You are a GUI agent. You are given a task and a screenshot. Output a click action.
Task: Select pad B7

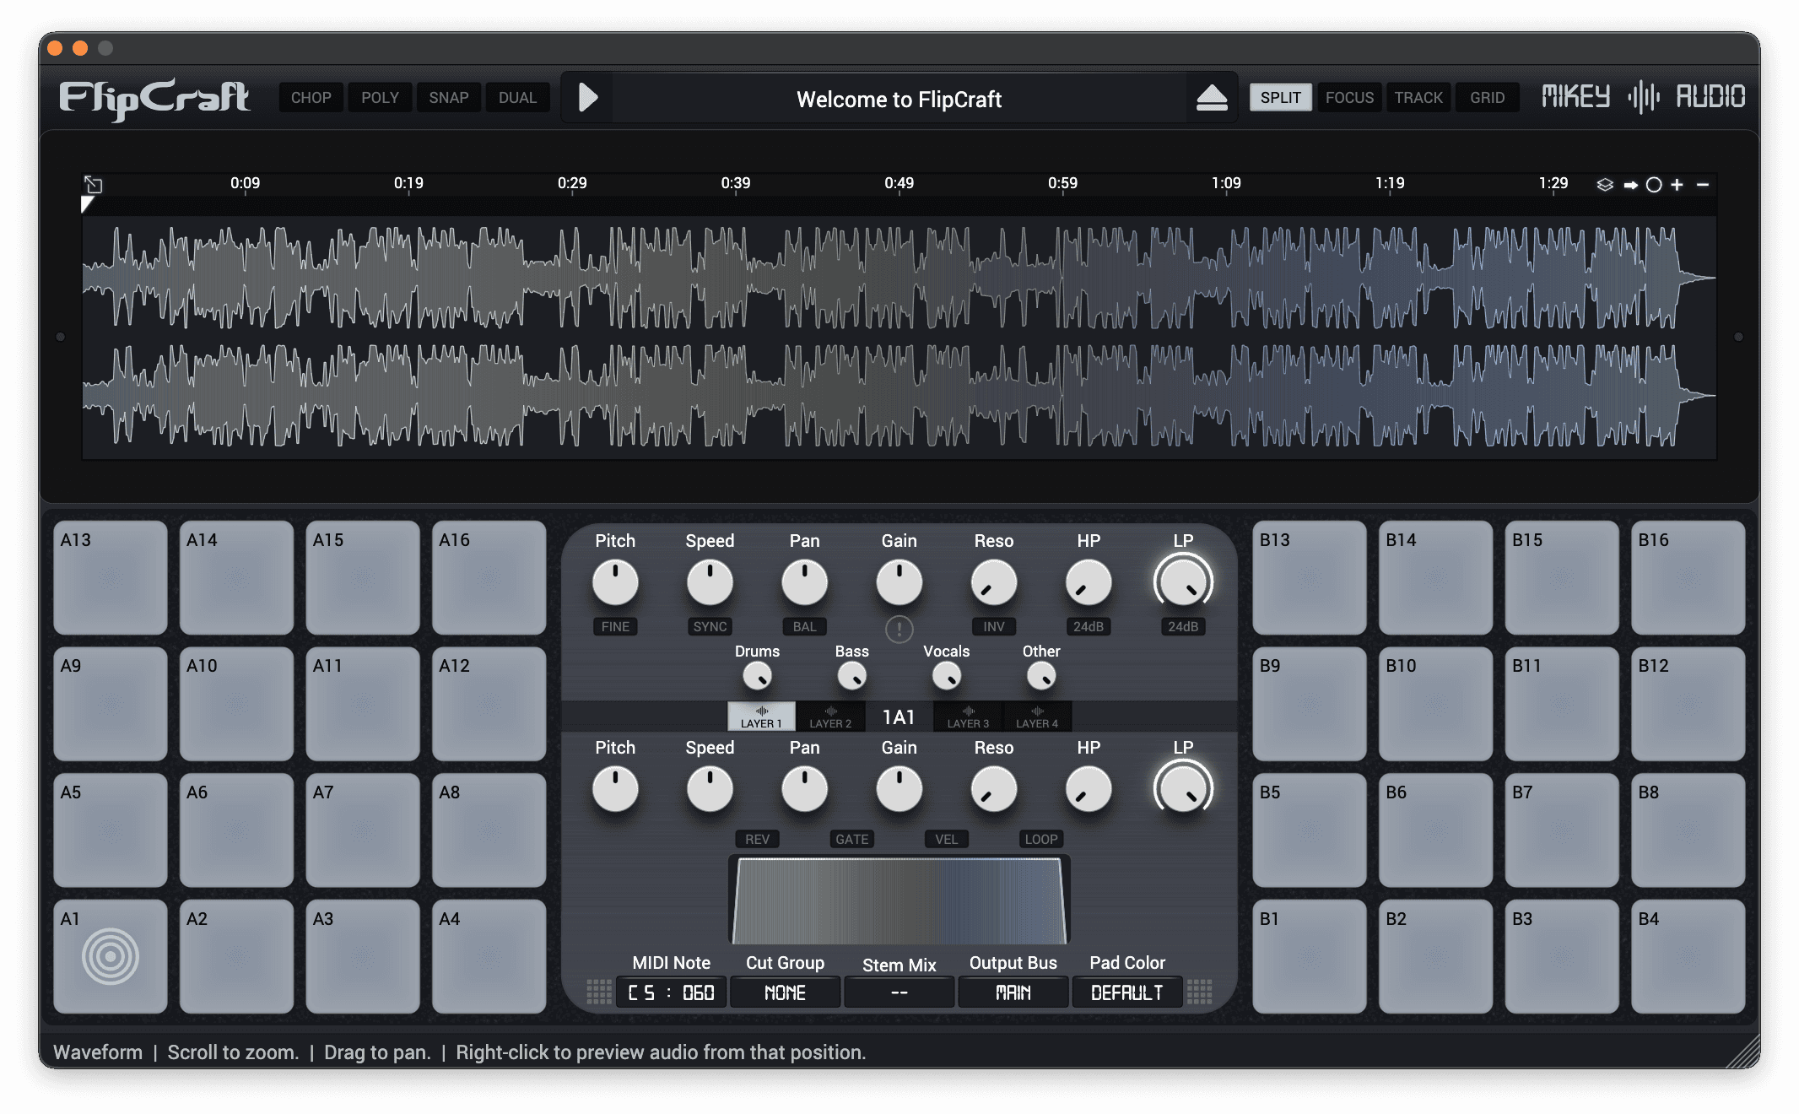pyautogui.click(x=1561, y=830)
